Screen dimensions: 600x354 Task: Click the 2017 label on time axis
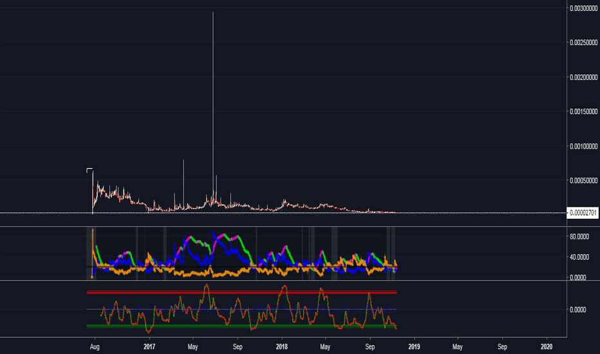pyautogui.click(x=149, y=347)
